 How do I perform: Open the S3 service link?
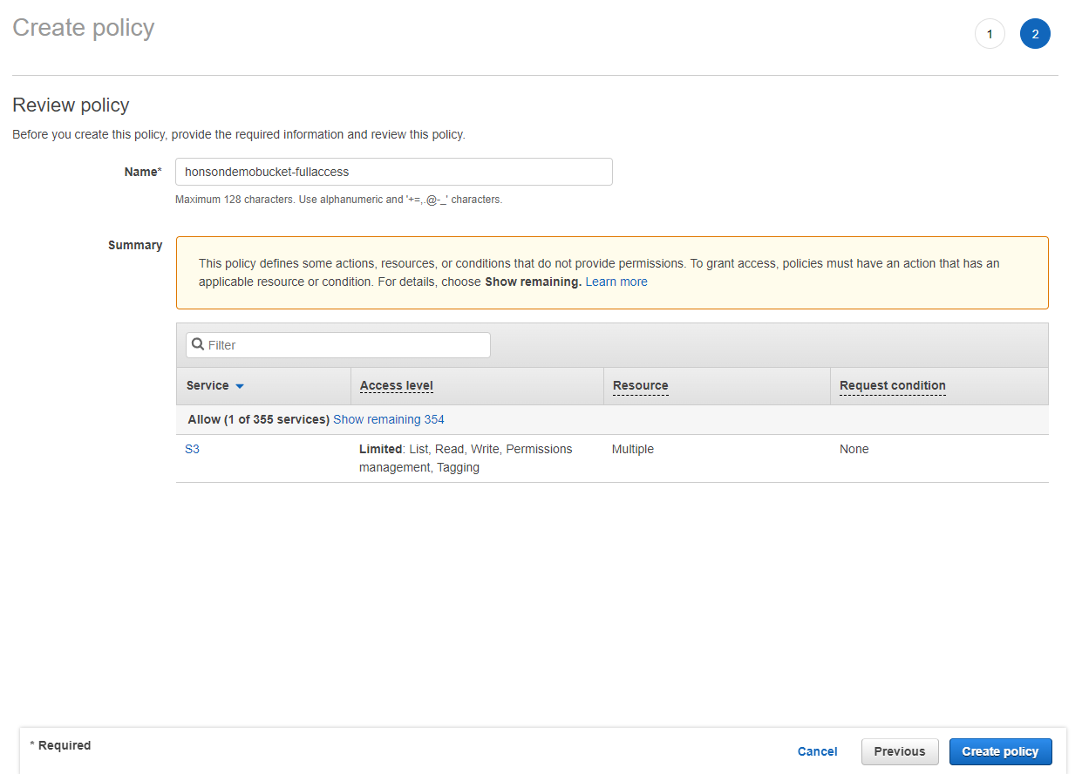(x=192, y=449)
